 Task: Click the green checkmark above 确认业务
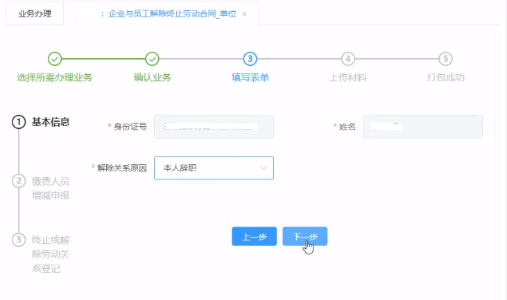click(x=153, y=59)
